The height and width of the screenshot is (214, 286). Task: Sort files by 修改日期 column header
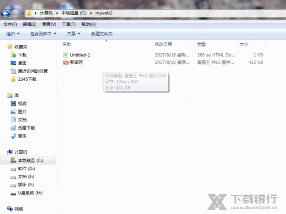coord(163,44)
